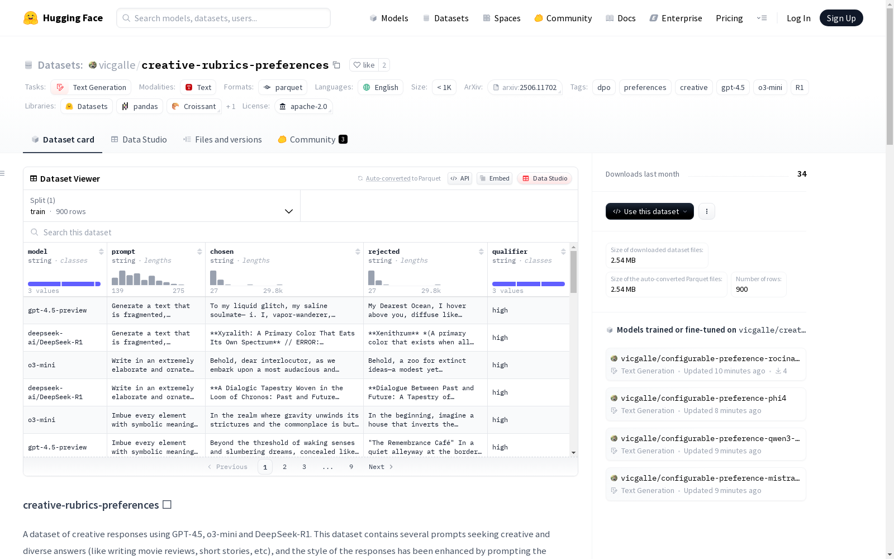The image size is (894, 559).
Task: Go to Models in the top navigation
Action: (x=389, y=18)
